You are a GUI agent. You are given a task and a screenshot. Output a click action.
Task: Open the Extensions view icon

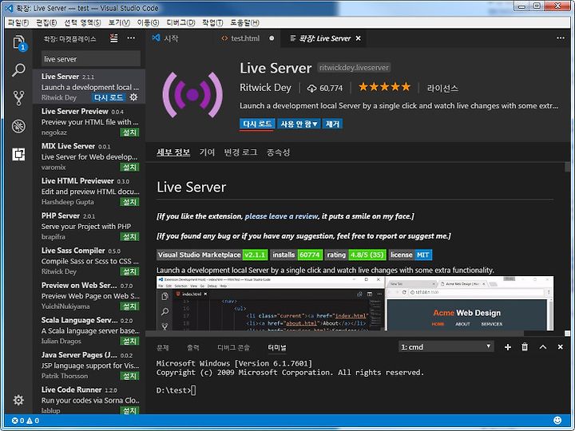[18, 154]
